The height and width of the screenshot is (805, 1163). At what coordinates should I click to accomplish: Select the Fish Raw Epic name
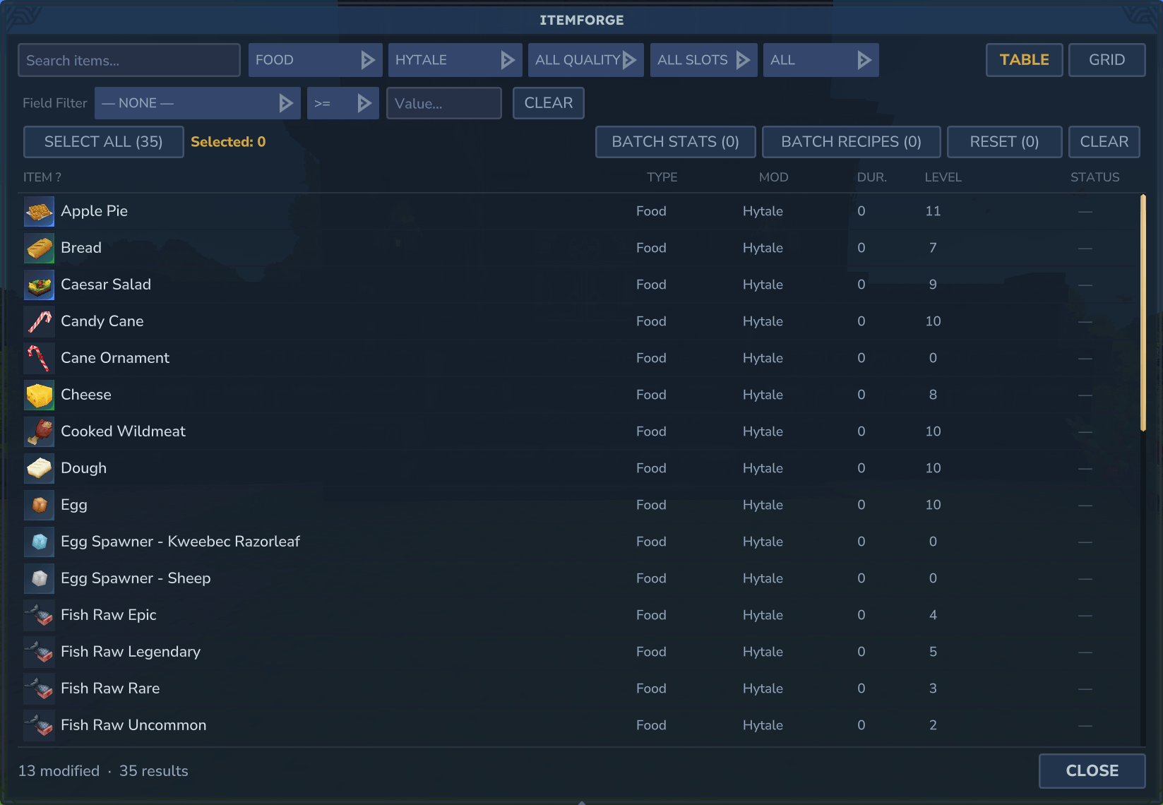click(109, 615)
